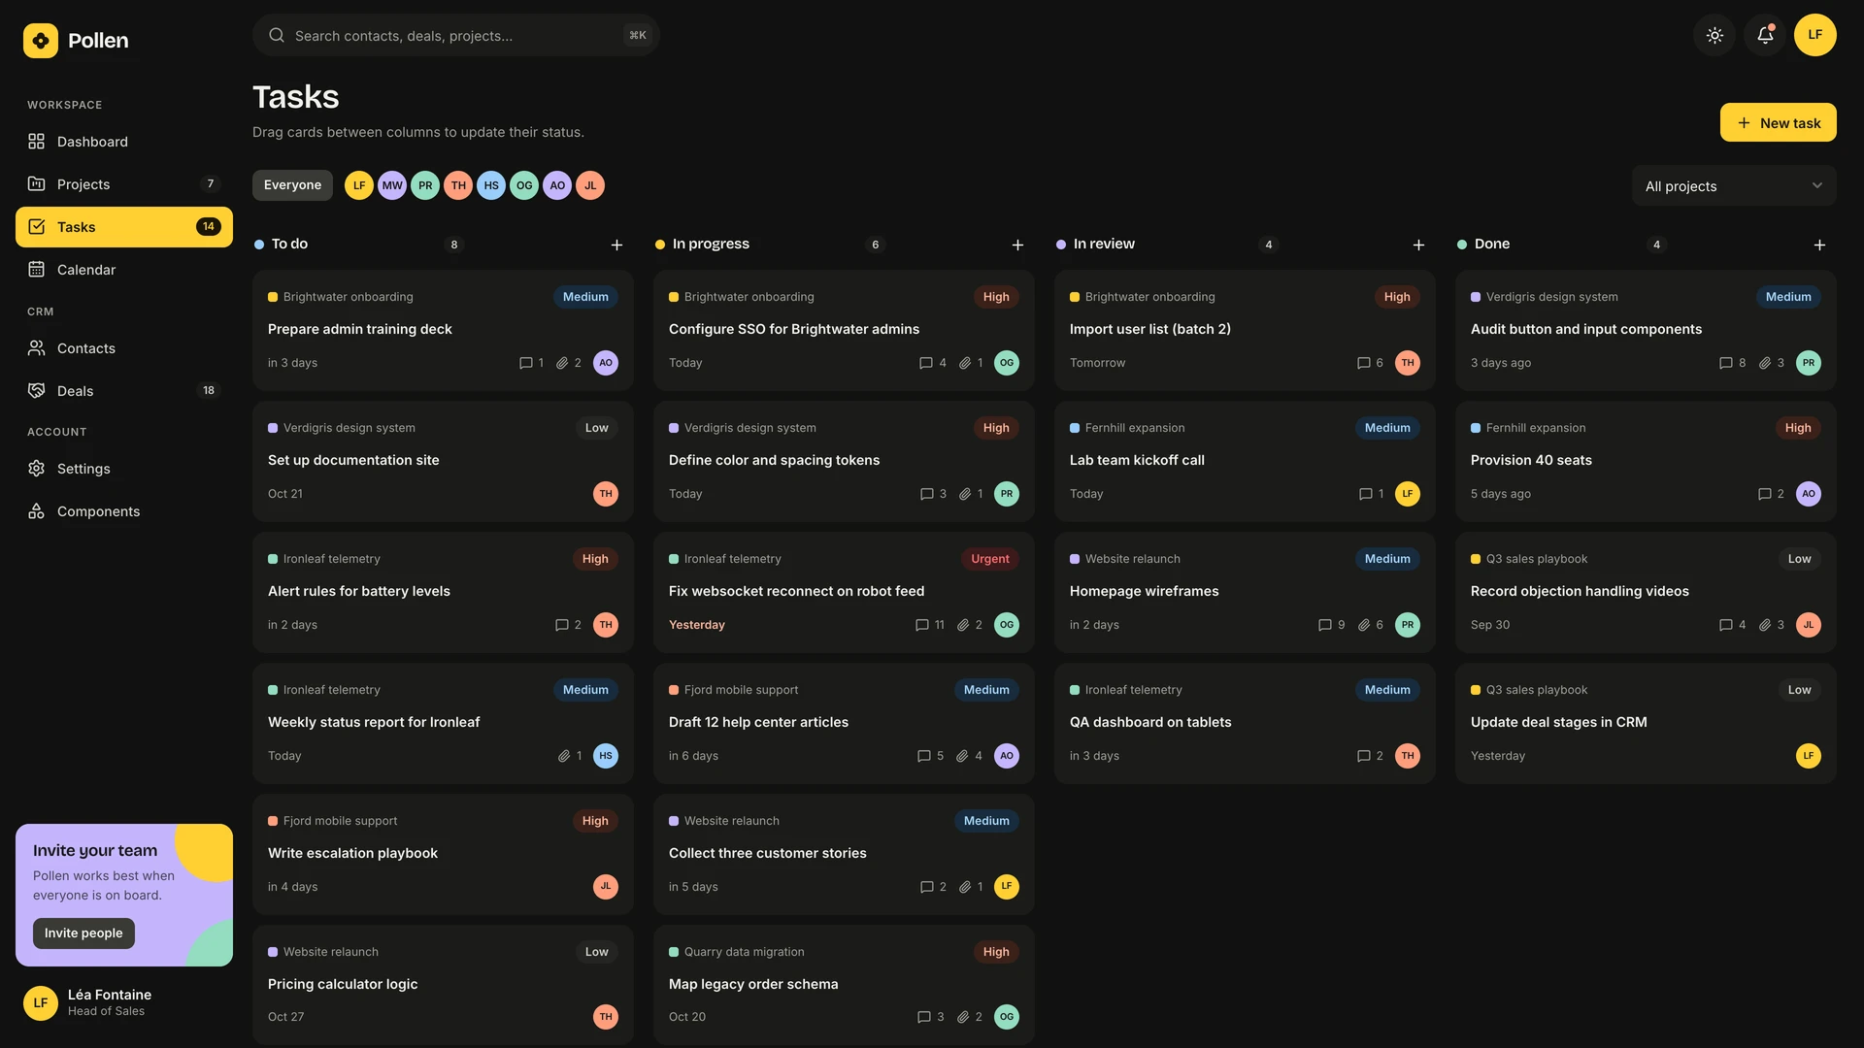The height and width of the screenshot is (1048, 1864).
Task: Filter tasks by the TH avatar chip
Action: point(458,185)
